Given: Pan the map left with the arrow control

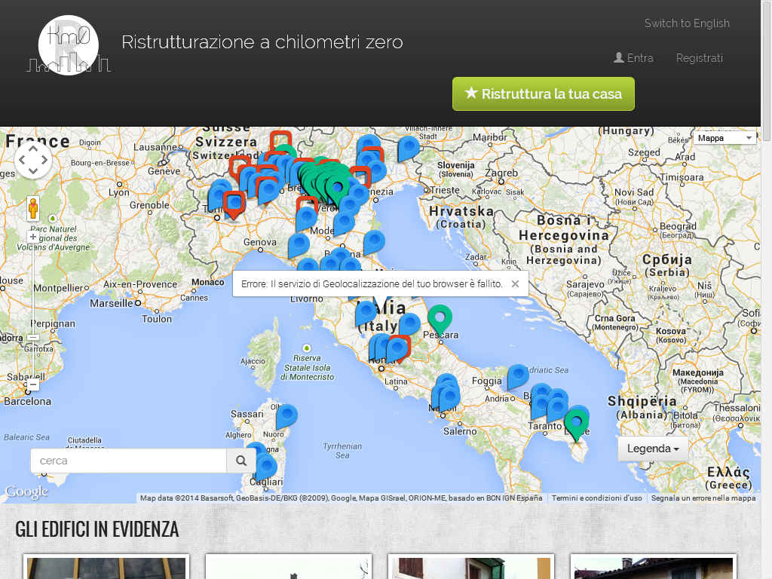Looking at the screenshot, I should click(x=22, y=160).
